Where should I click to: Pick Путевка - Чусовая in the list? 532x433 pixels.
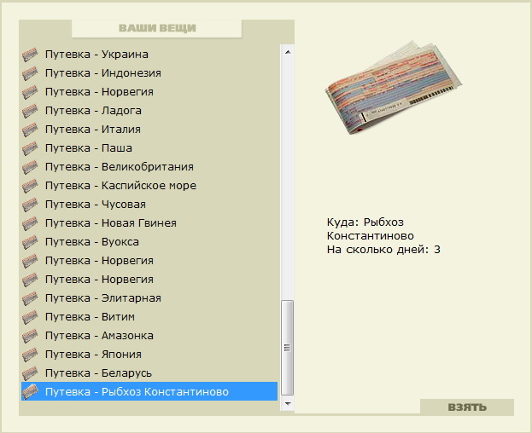pyautogui.click(x=149, y=205)
